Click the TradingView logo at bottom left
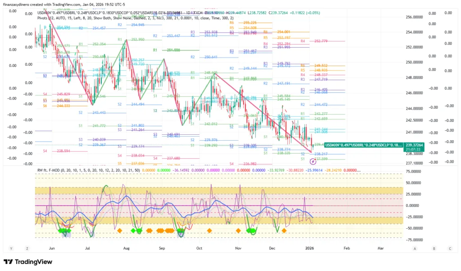 click(27, 262)
